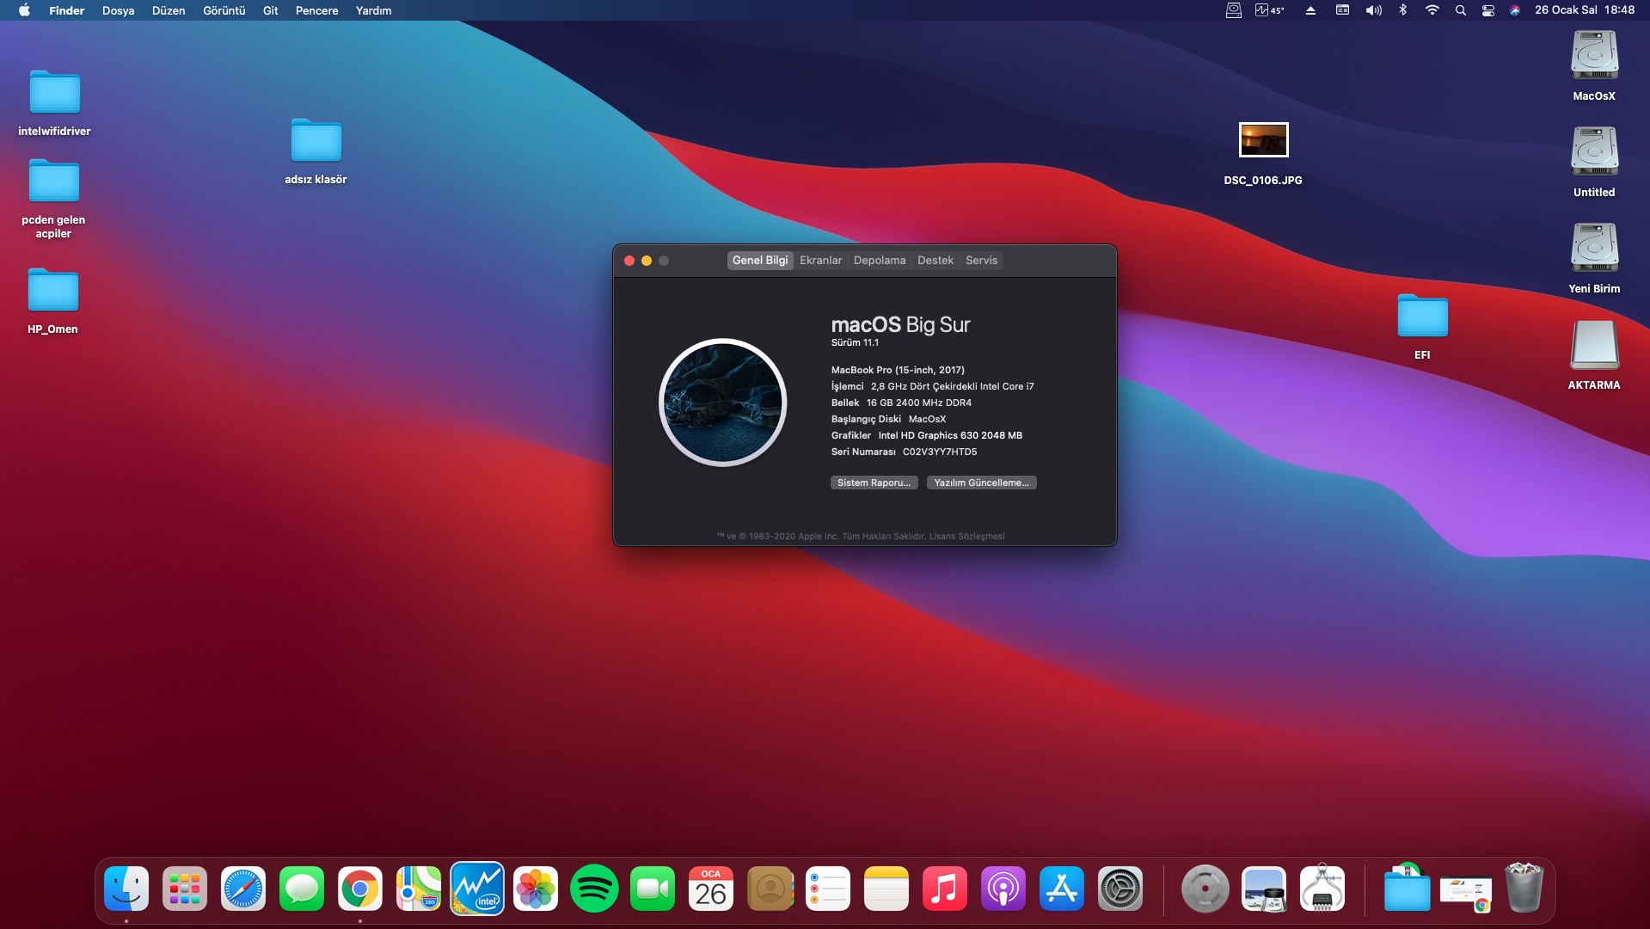Open Launchpad from the Dock
This screenshot has height=929, width=1650.
coord(185,889)
